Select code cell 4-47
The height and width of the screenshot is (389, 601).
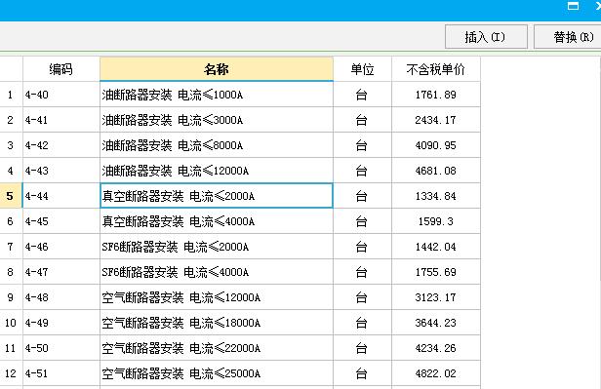pos(60,272)
